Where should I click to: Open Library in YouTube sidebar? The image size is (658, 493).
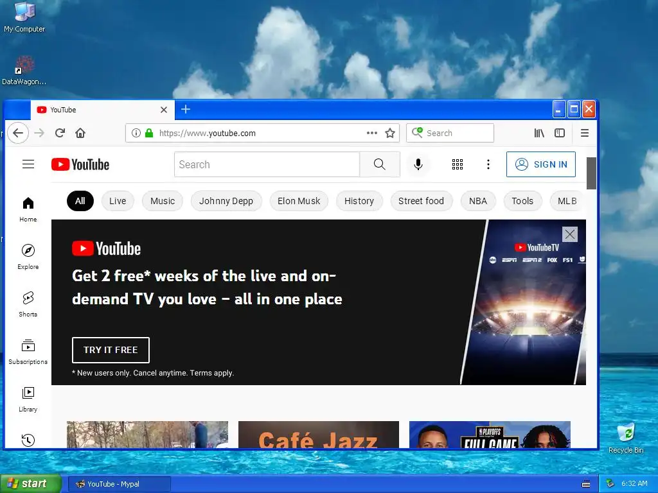(28, 399)
